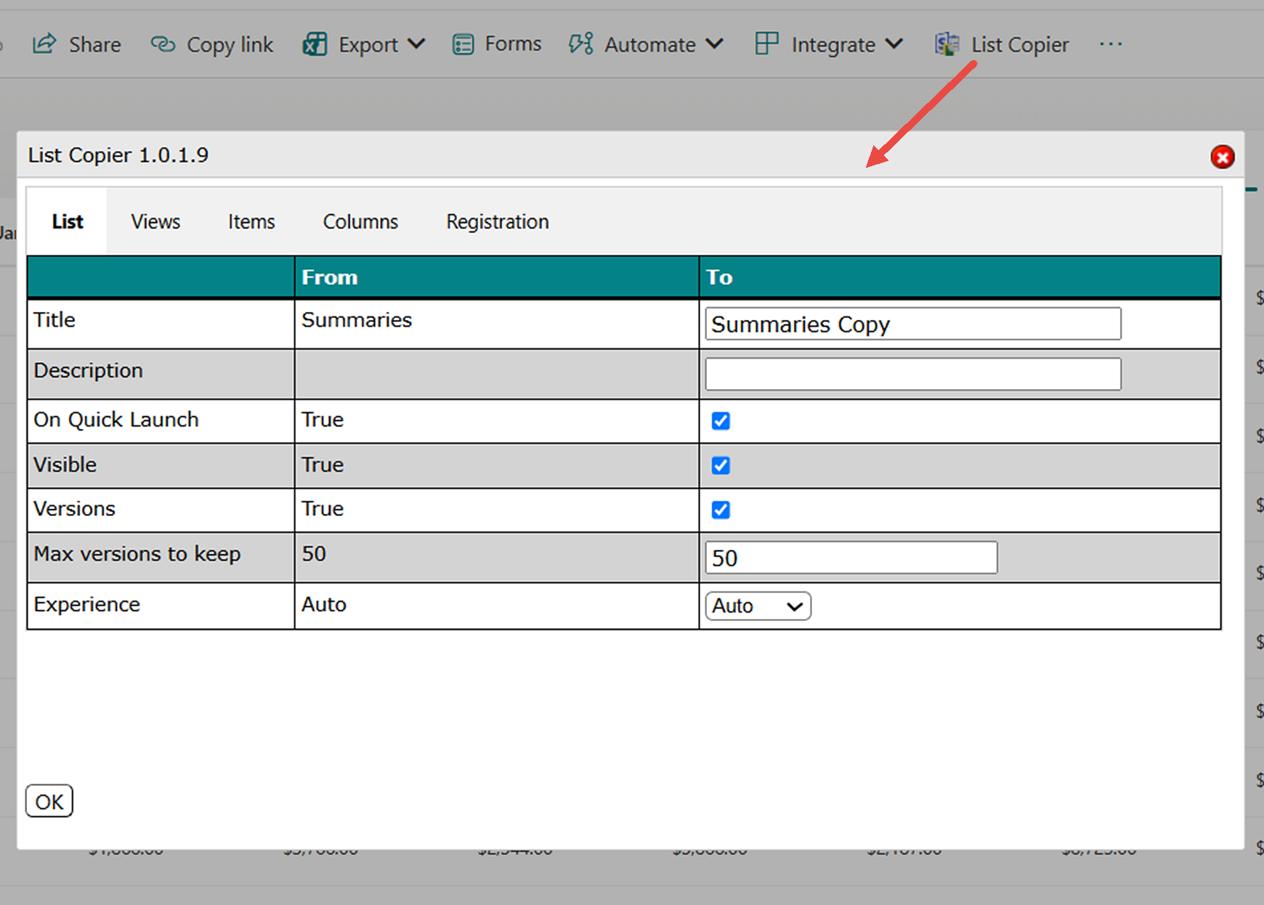Image resolution: width=1264 pixels, height=905 pixels.
Task: Open the Columns tab
Action: click(x=360, y=221)
